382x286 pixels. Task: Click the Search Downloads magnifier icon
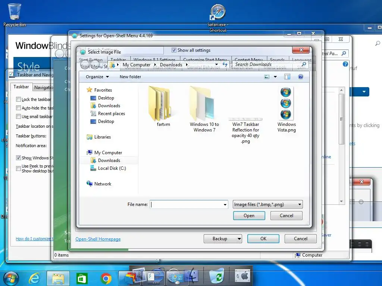pyautogui.click(x=304, y=64)
